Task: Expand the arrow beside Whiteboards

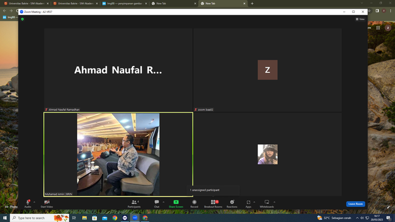Action: pyautogui.click(x=274, y=202)
